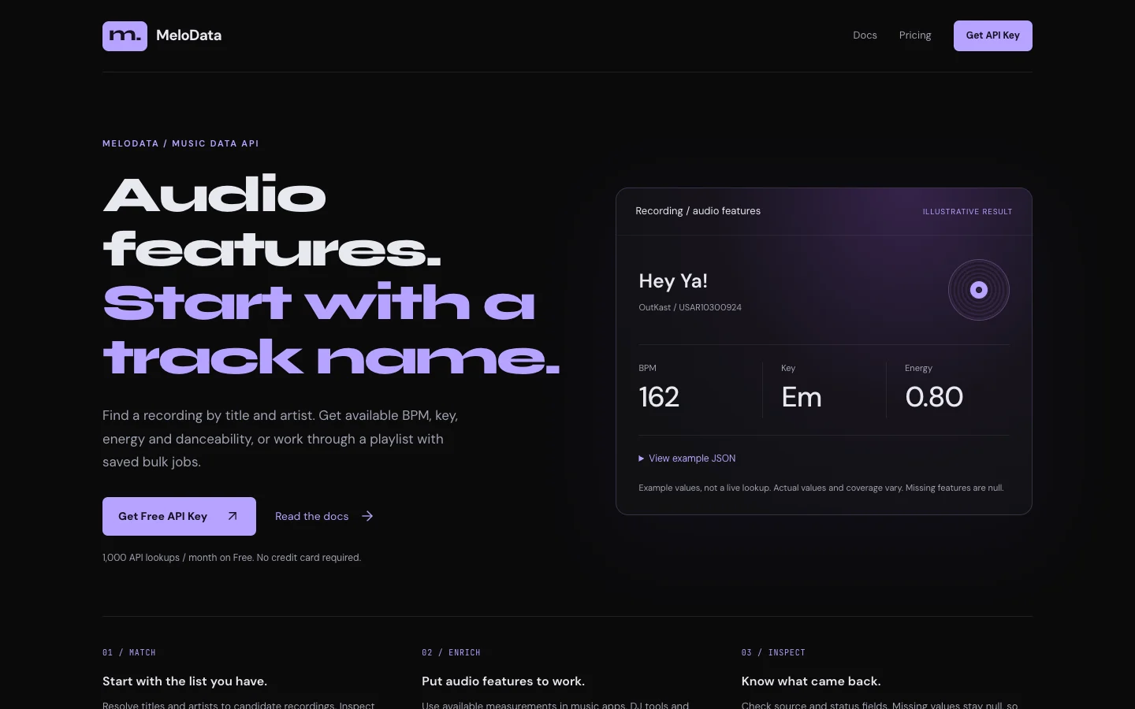Click the BPM value 162

[659, 397]
